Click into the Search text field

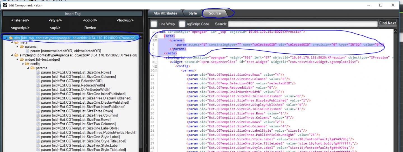303,24
